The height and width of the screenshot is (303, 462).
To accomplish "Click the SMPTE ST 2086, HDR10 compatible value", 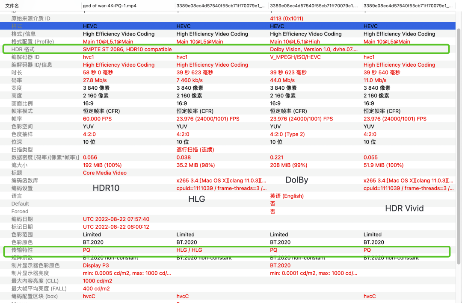I will (x=127, y=49).
